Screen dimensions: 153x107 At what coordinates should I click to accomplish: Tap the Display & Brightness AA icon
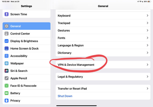point(7,41)
